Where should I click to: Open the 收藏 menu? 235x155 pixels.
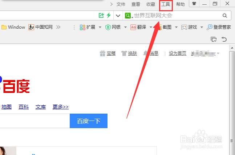(151, 4)
